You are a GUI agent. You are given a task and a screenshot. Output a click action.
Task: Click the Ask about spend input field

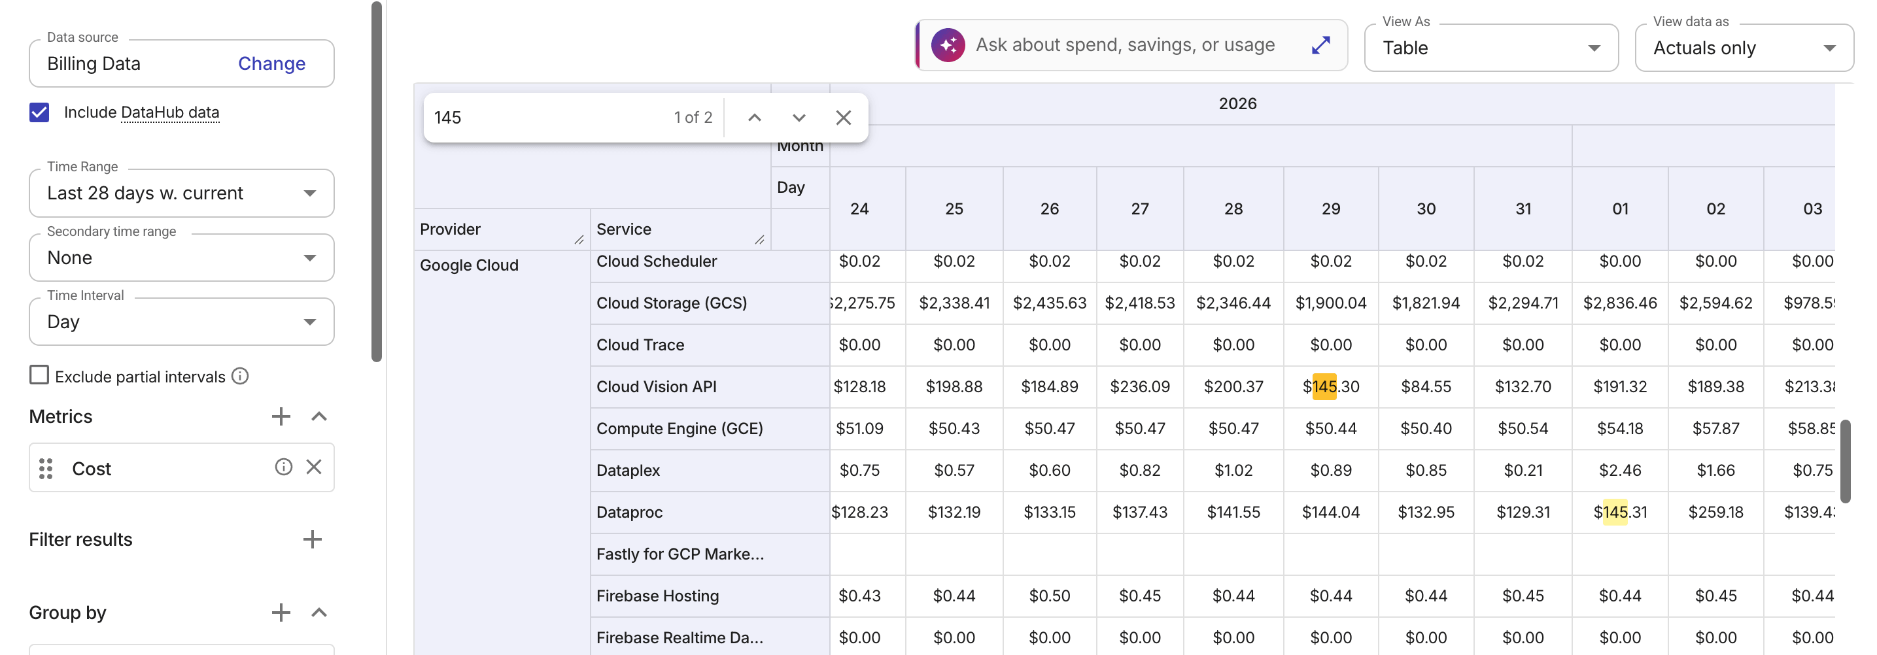click(1124, 45)
